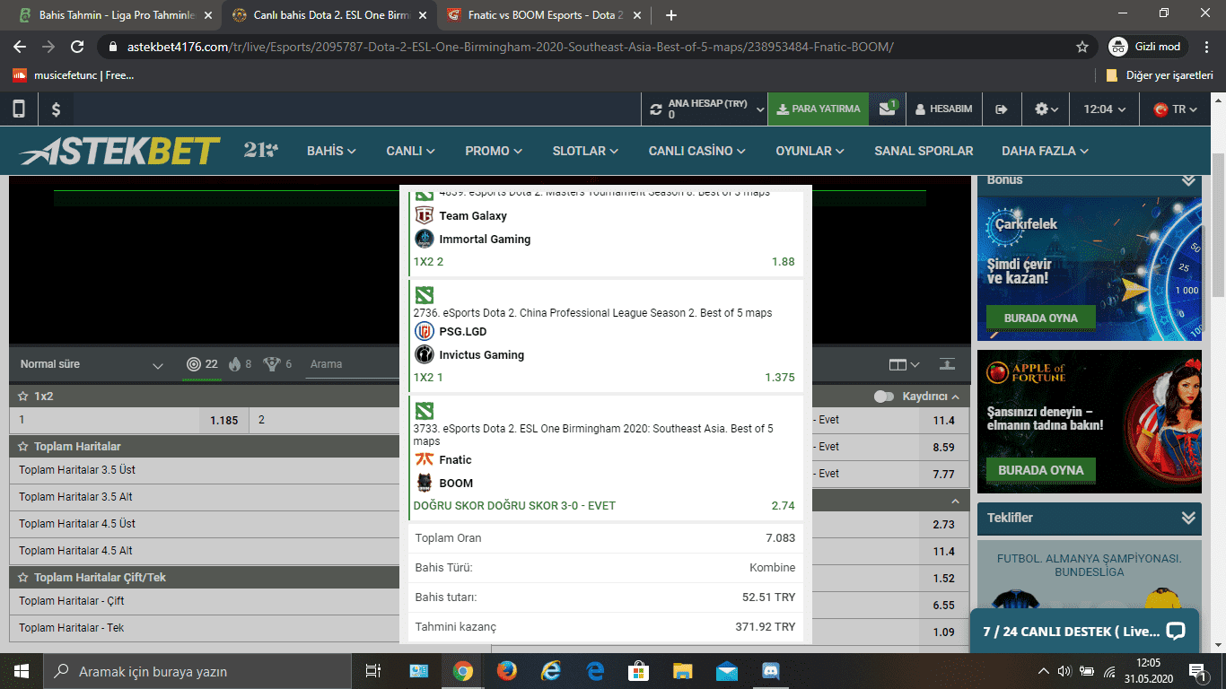Favorite the 1x2 market with its star
Screen dimensions: 1226x689
23,396
